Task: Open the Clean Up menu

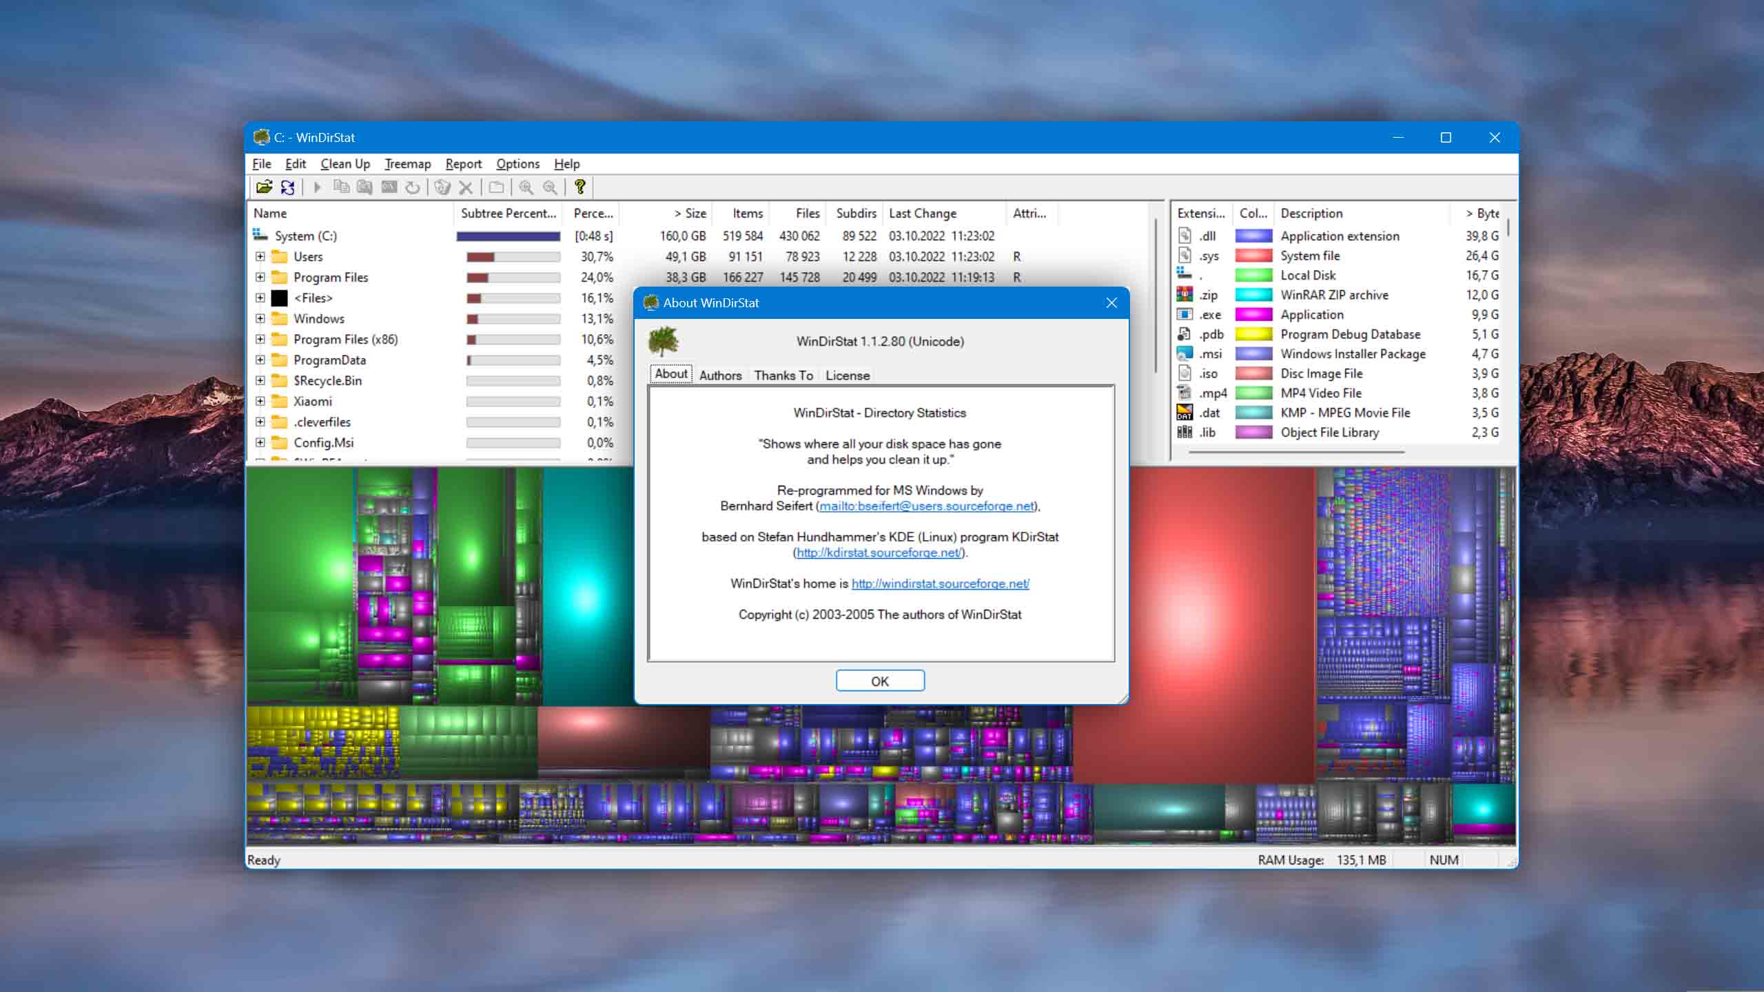Action: (345, 164)
